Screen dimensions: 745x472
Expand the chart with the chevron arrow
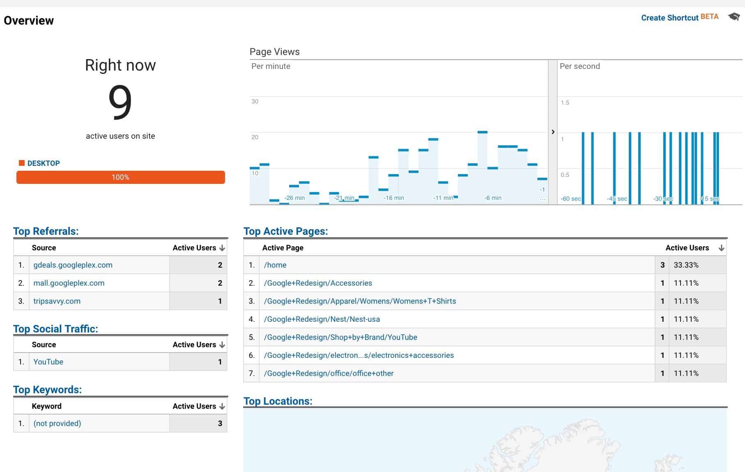coord(553,132)
